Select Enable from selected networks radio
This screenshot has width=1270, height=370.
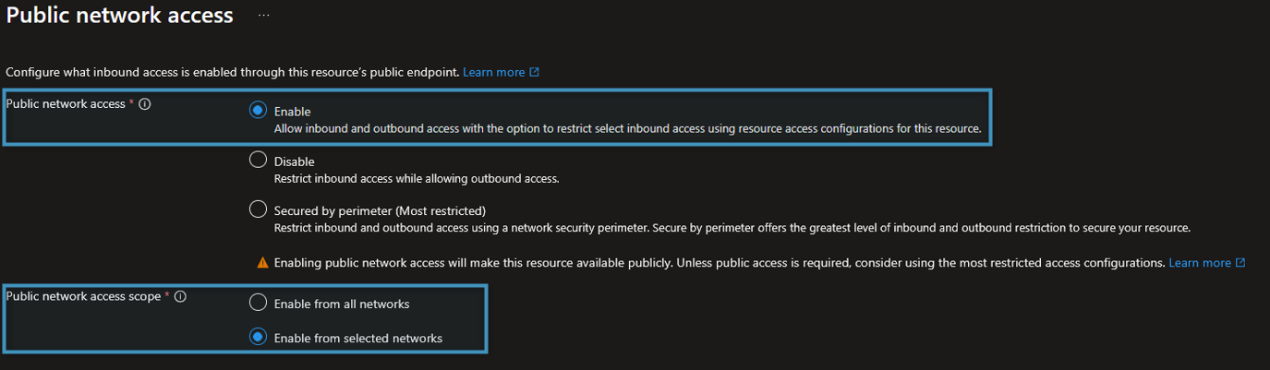tap(258, 337)
